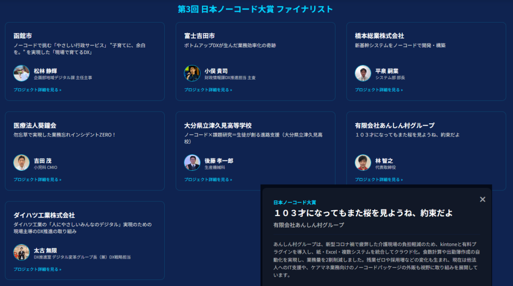Click the popup headline about 103才 and 桜
Screen dimensions: 513x286
tap(363, 213)
